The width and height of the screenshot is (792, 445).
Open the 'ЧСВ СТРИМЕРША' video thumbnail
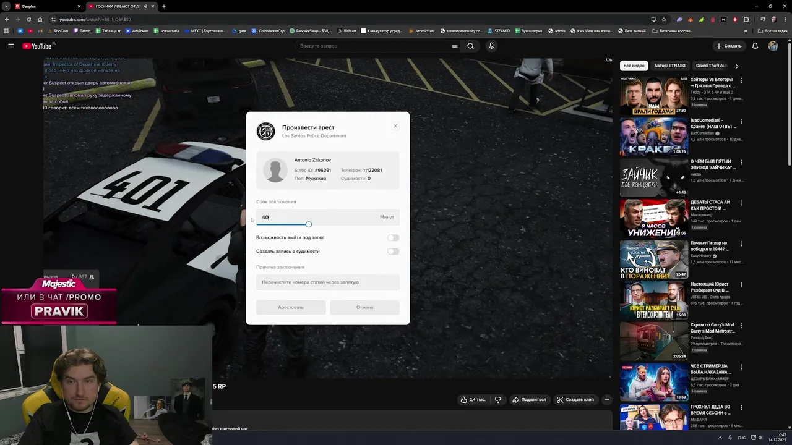(x=654, y=382)
